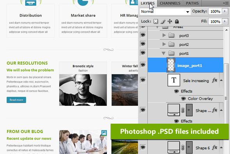
Task: Click the port1 folder icon
Action: 171,53
